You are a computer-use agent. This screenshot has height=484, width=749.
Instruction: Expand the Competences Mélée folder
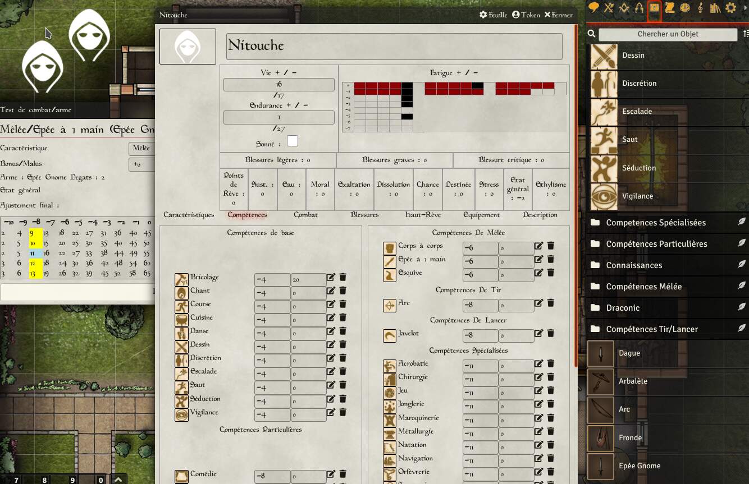tap(668, 287)
